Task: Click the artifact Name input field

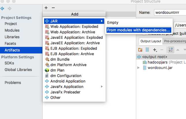Action: pos(170,12)
